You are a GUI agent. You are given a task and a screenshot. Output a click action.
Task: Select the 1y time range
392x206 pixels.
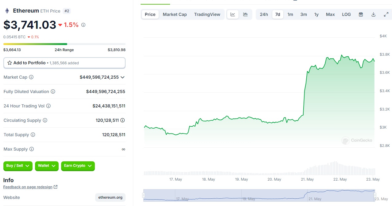(x=316, y=14)
